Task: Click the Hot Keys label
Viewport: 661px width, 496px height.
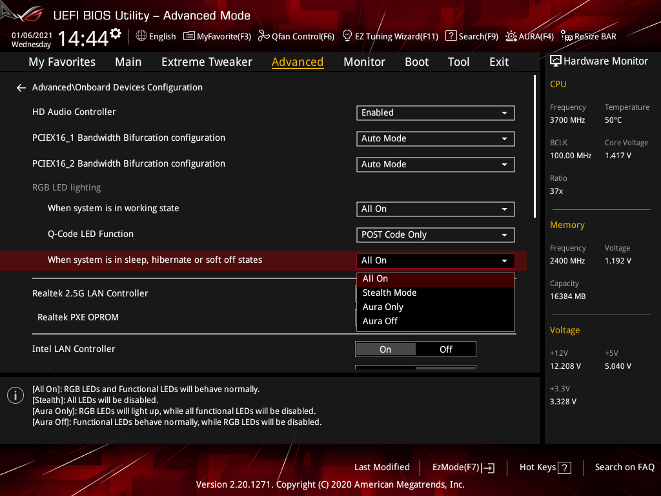Action: [x=538, y=468]
